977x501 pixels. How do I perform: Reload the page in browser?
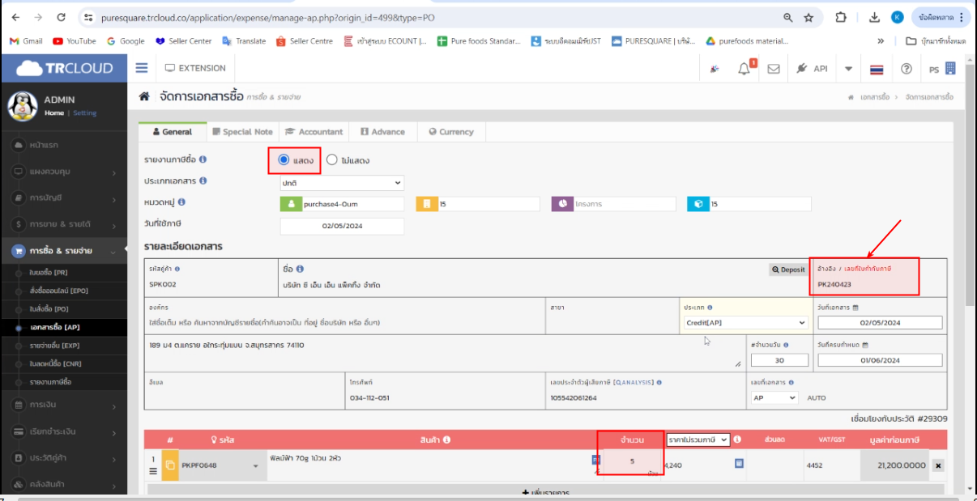pos(62,17)
